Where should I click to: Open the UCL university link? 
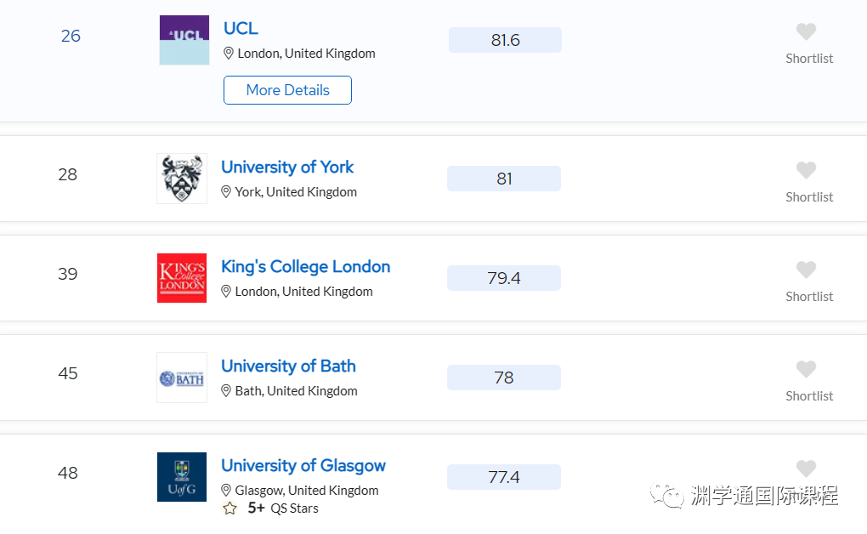point(241,28)
